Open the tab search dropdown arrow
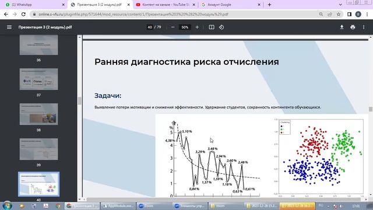Image resolution: width=373 pixels, height=210 pixels. (x=340, y=5)
